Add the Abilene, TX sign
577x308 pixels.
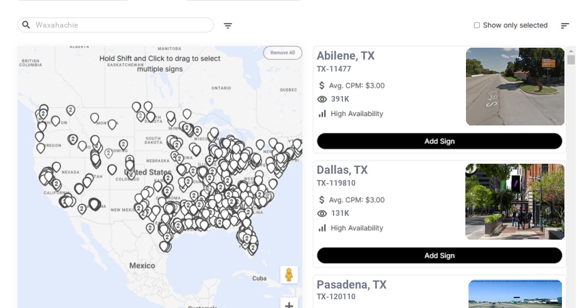click(x=439, y=141)
